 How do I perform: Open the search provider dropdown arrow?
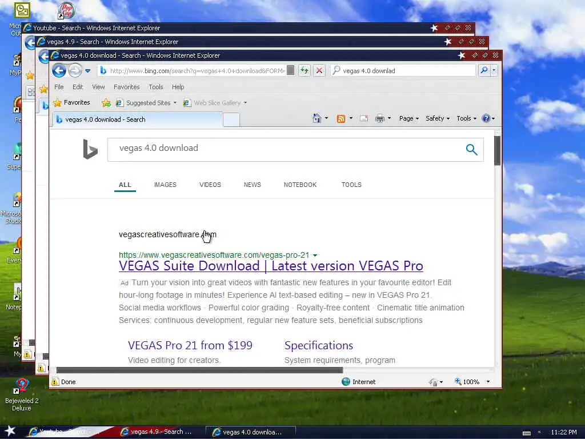(x=494, y=70)
